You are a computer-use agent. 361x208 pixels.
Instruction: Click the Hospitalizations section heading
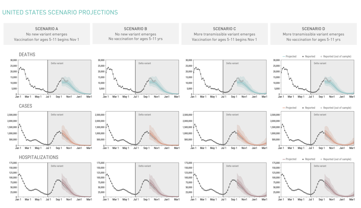[x=39, y=157]
